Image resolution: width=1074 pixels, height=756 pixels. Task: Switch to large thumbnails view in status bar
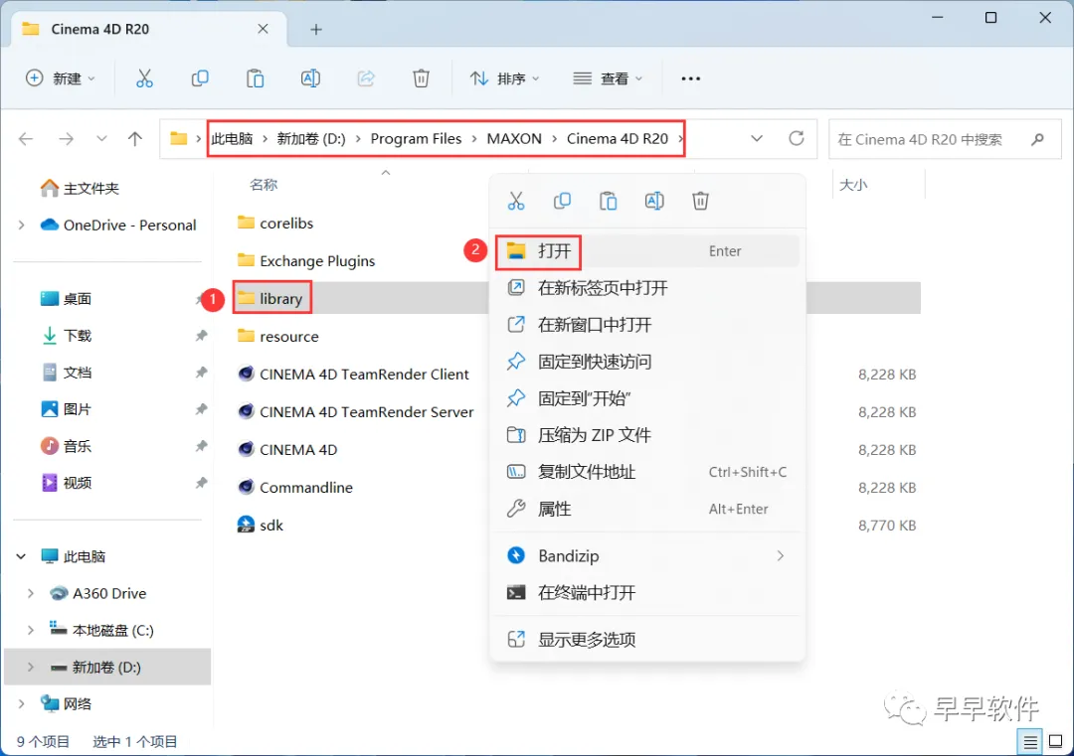1055,742
